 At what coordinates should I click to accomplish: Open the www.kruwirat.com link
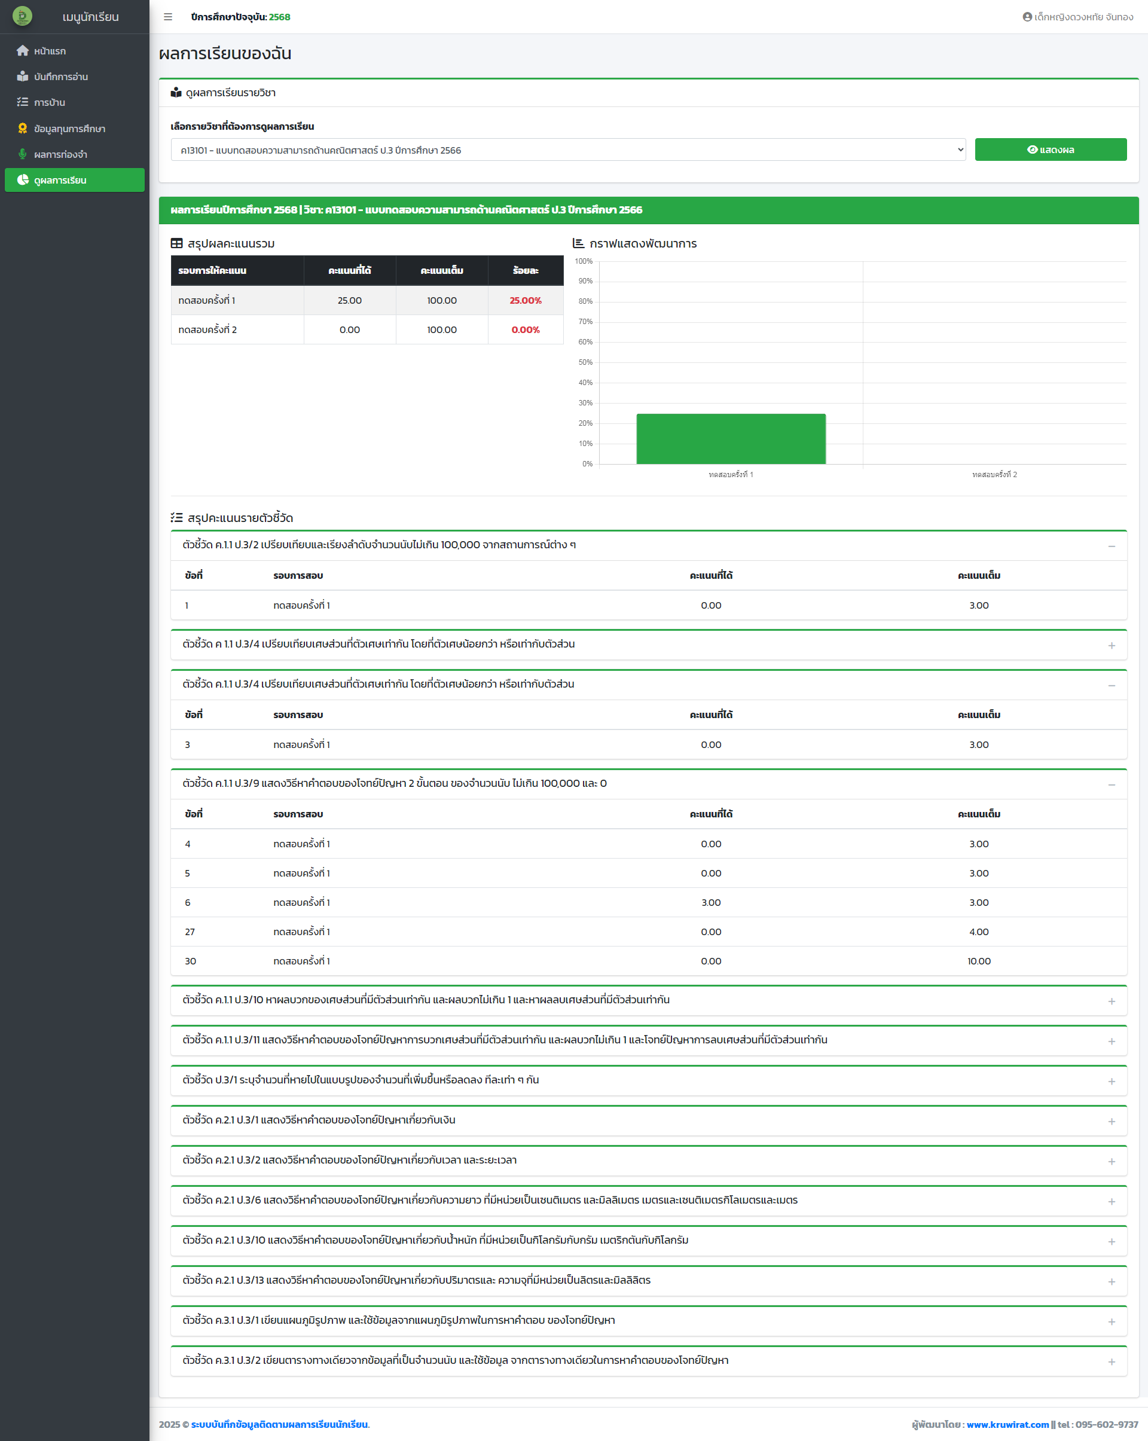(1007, 1424)
